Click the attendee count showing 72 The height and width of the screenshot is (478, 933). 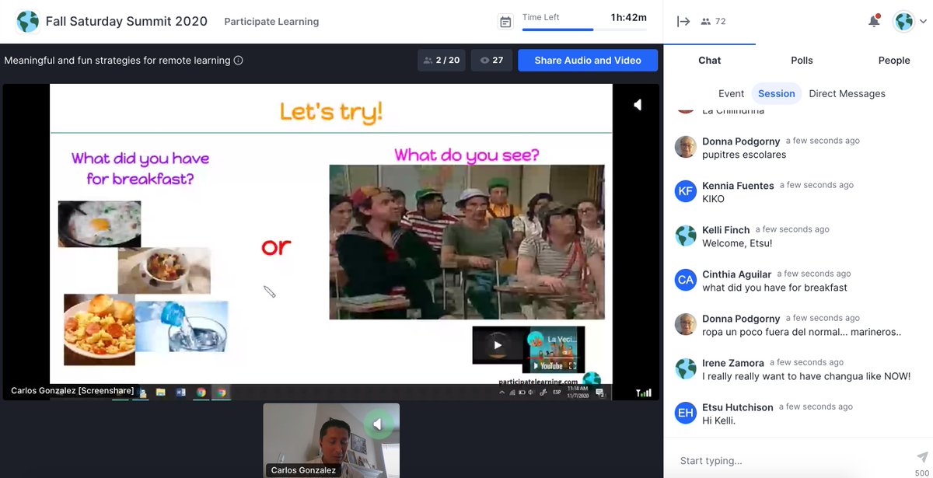tap(713, 22)
